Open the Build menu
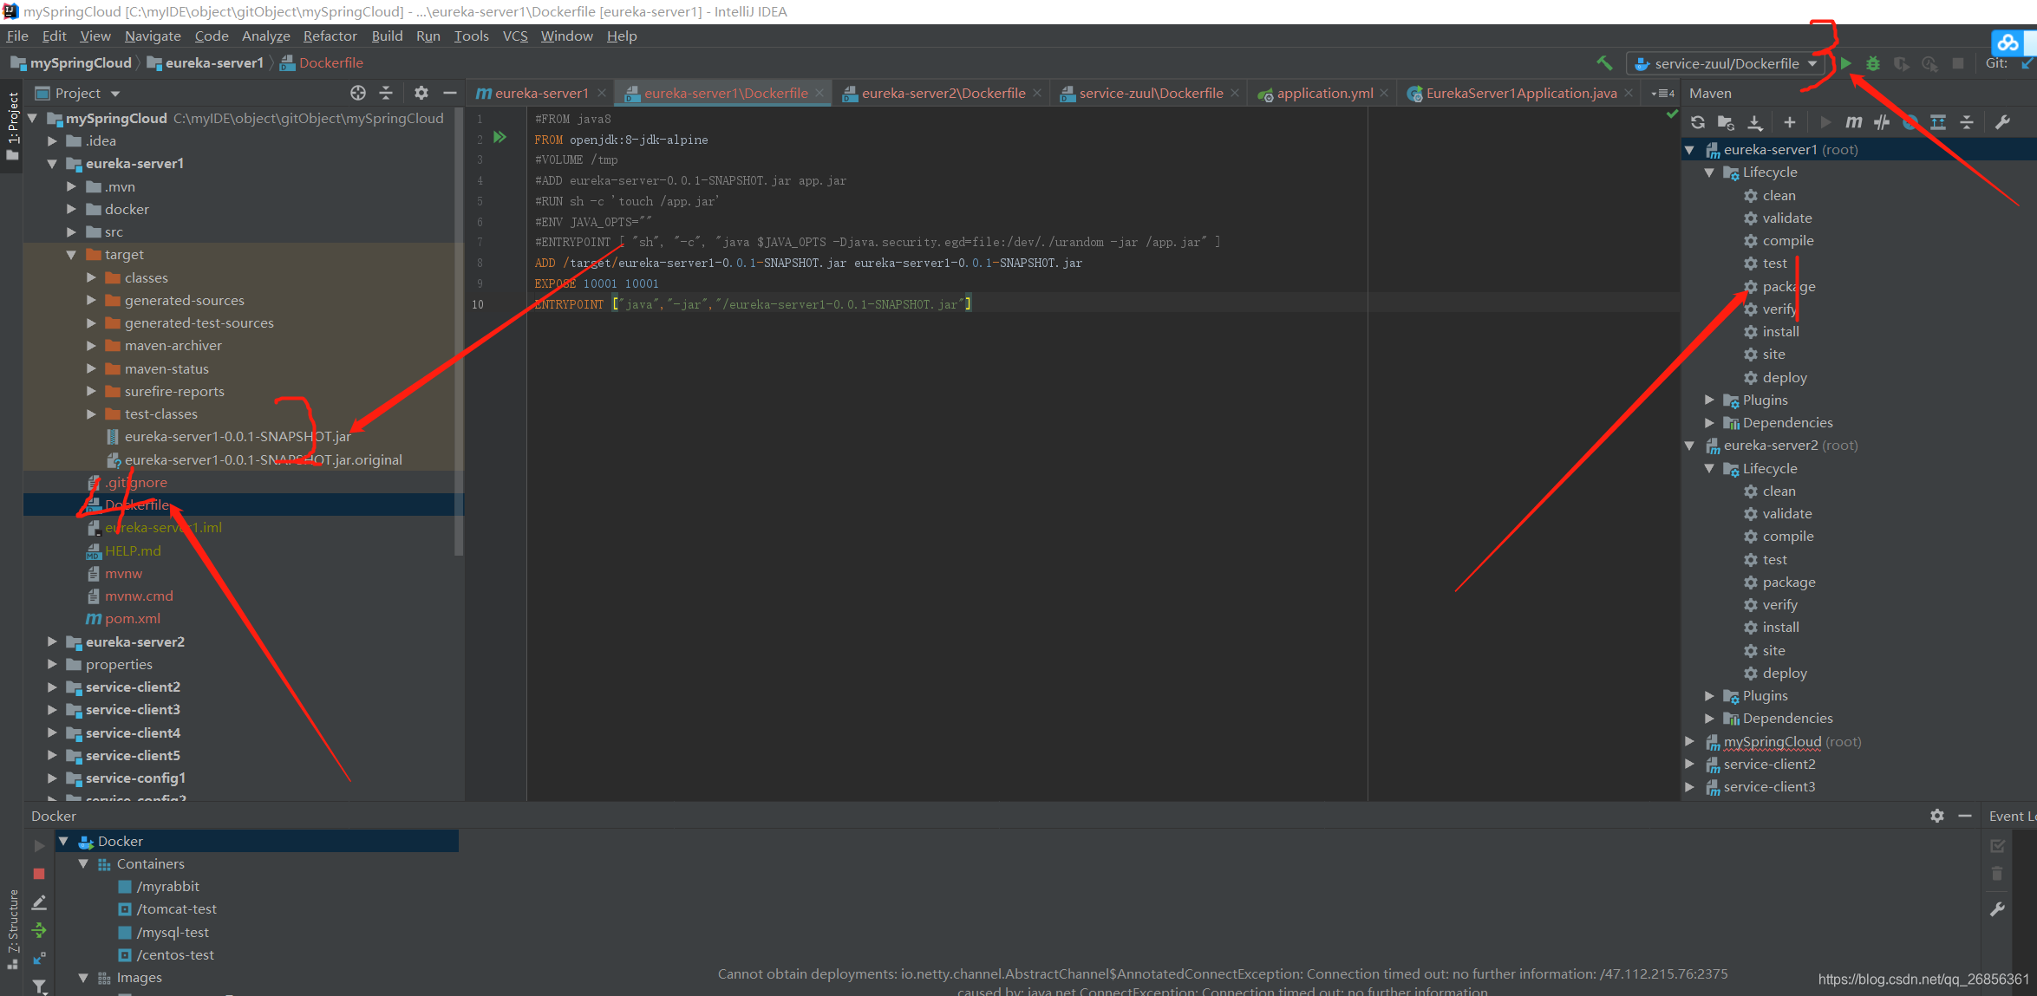This screenshot has height=996, width=2037. tap(387, 36)
